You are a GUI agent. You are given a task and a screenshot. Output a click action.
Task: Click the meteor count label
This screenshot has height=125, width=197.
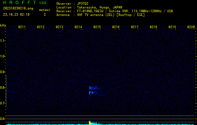[44, 10]
